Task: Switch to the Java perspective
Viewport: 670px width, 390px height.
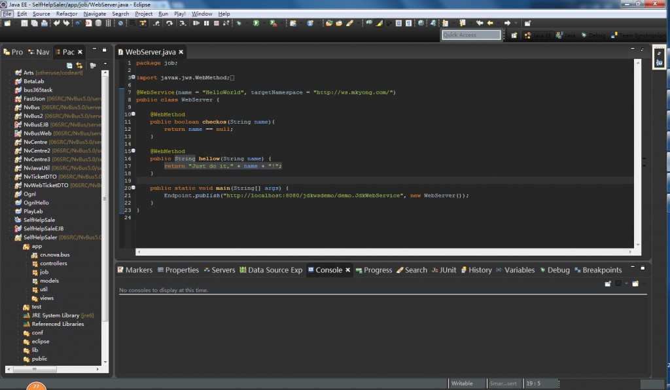Action: (x=566, y=35)
